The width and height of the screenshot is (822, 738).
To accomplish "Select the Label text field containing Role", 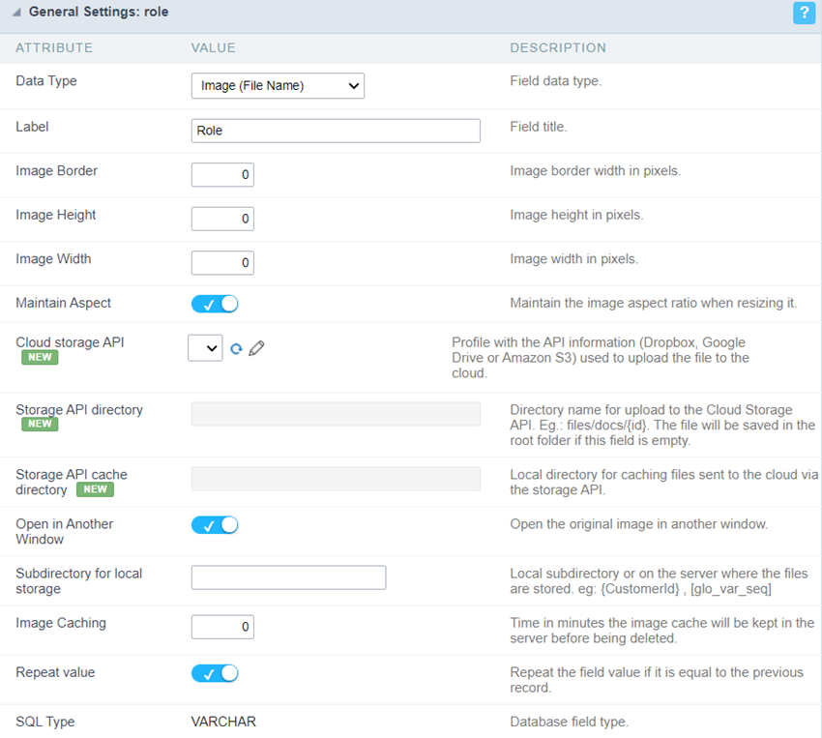I will [336, 131].
